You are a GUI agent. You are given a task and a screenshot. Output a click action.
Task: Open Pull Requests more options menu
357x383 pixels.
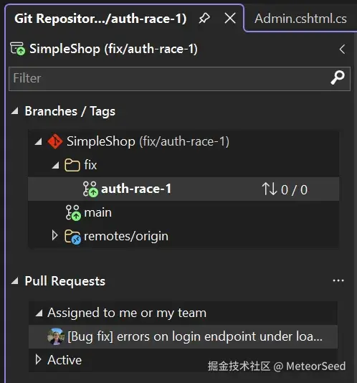tap(338, 280)
